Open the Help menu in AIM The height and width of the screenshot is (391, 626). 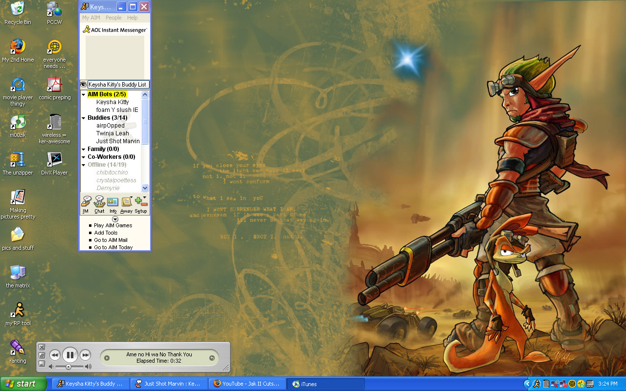pyautogui.click(x=133, y=18)
